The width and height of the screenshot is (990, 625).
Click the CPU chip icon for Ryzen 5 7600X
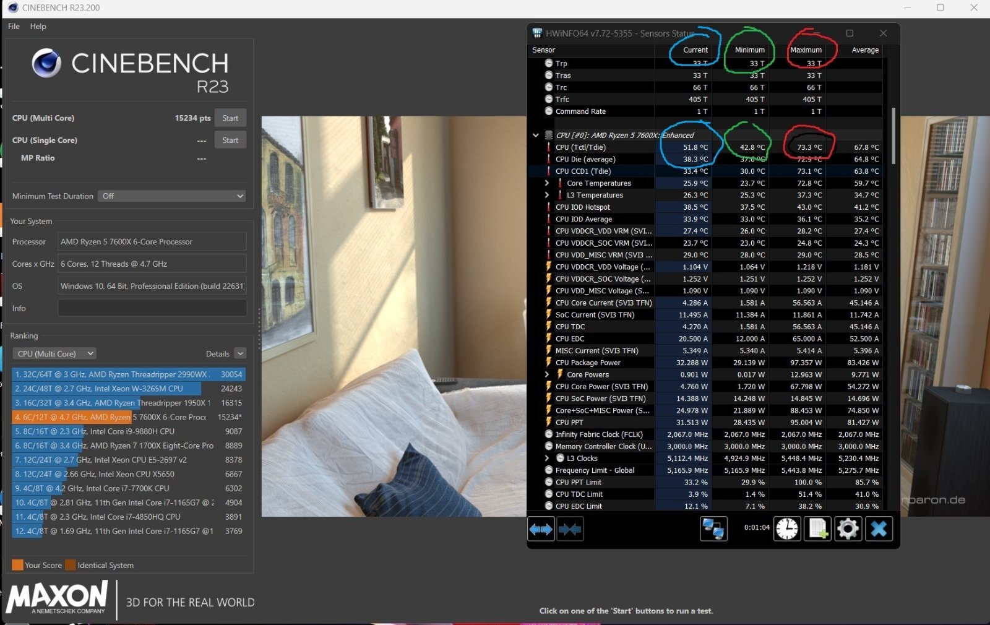coord(548,135)
